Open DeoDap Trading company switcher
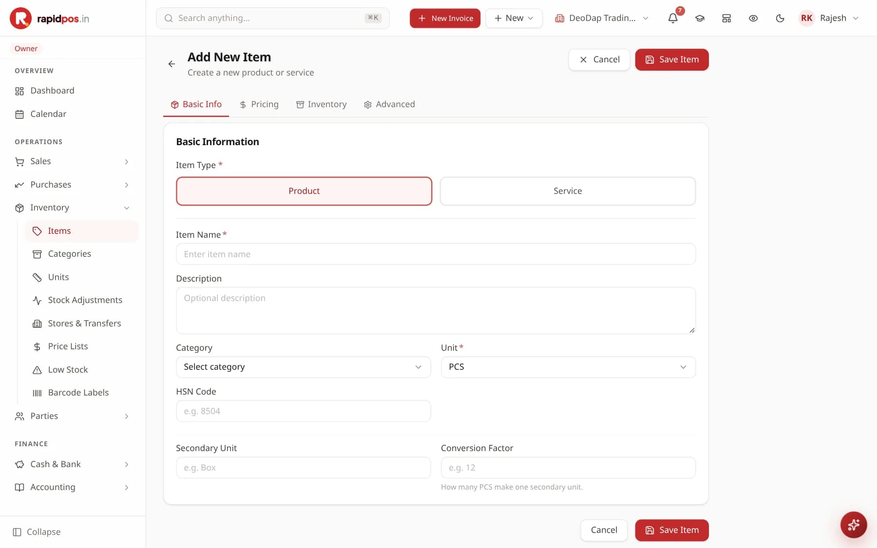Viewport: 877px width, 548px height. coord(602,18)
